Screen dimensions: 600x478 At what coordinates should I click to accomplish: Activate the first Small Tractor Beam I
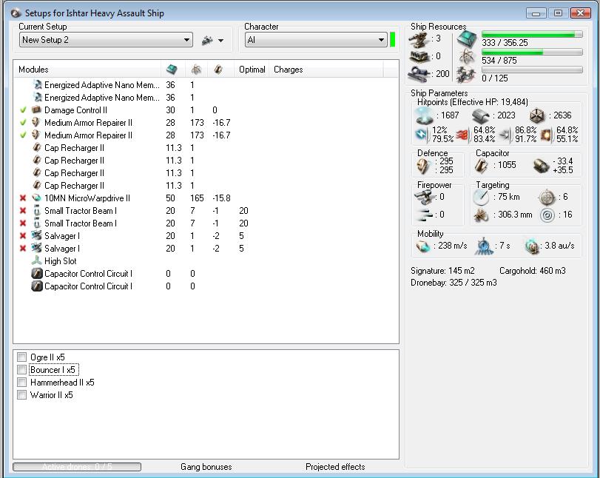tap(23, 211)
